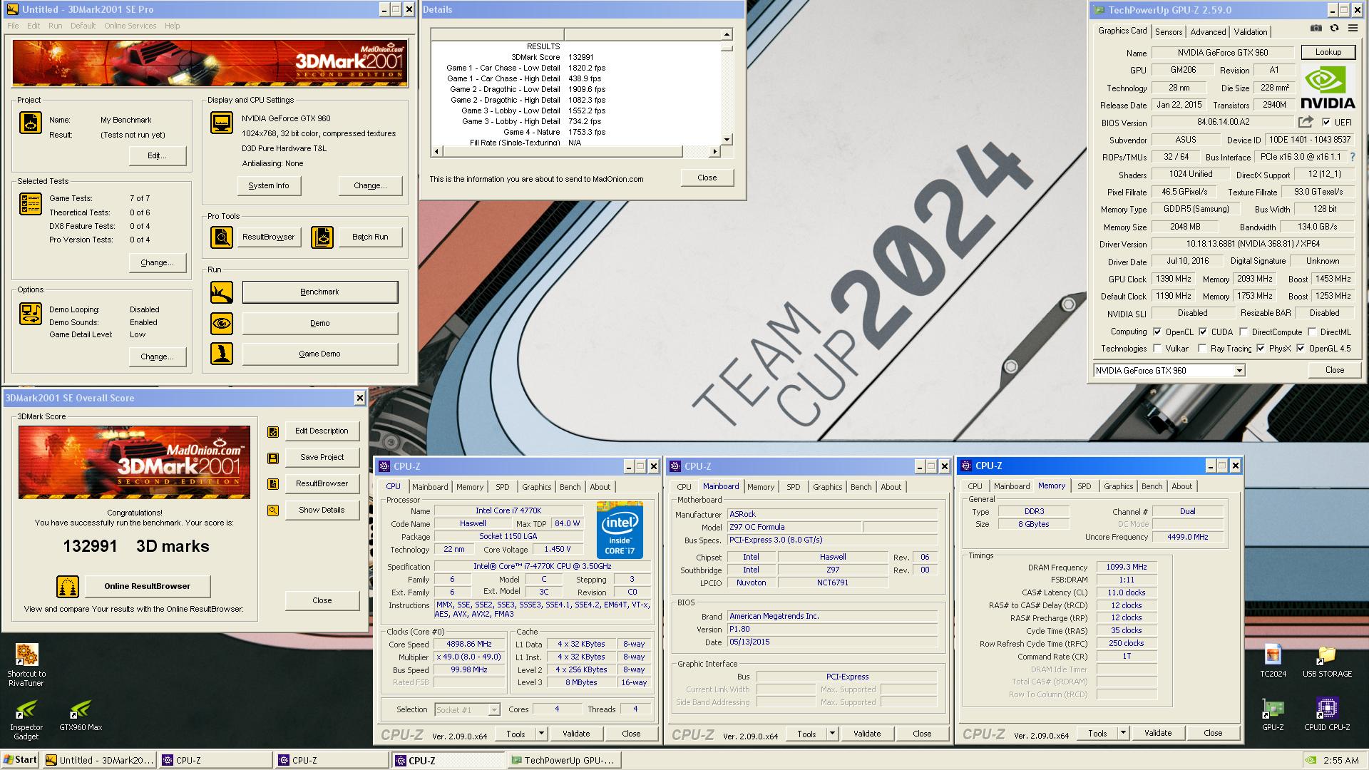This screenshot has width=1369, height=770.
Task: Click the System Info button
Action: coord(269,185)
